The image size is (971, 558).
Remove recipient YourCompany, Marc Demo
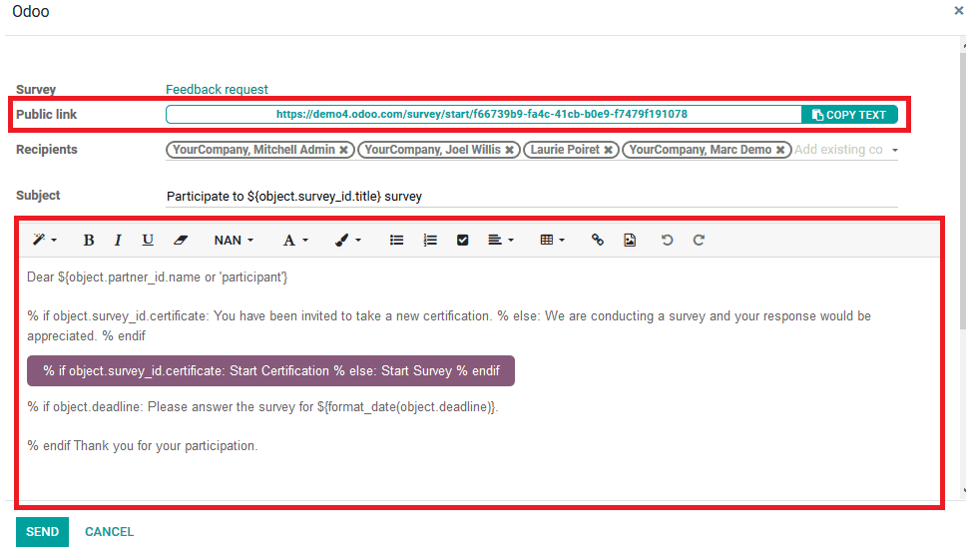point(780,150)
